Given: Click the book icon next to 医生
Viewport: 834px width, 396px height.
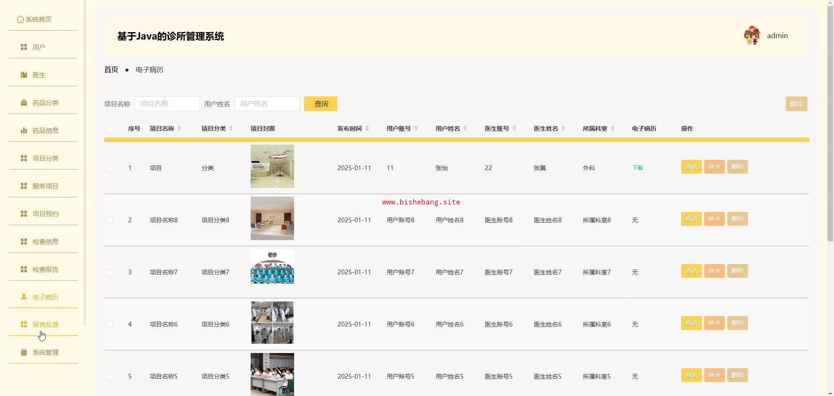Looking at the screenshot, I should coord(24,75).
